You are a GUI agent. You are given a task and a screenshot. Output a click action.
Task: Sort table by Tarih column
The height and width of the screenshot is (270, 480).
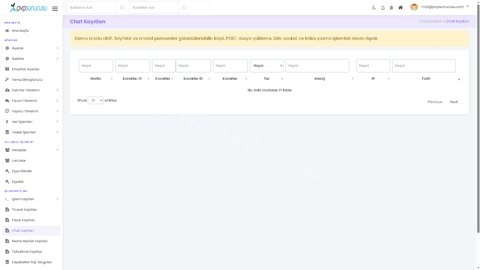426,79
